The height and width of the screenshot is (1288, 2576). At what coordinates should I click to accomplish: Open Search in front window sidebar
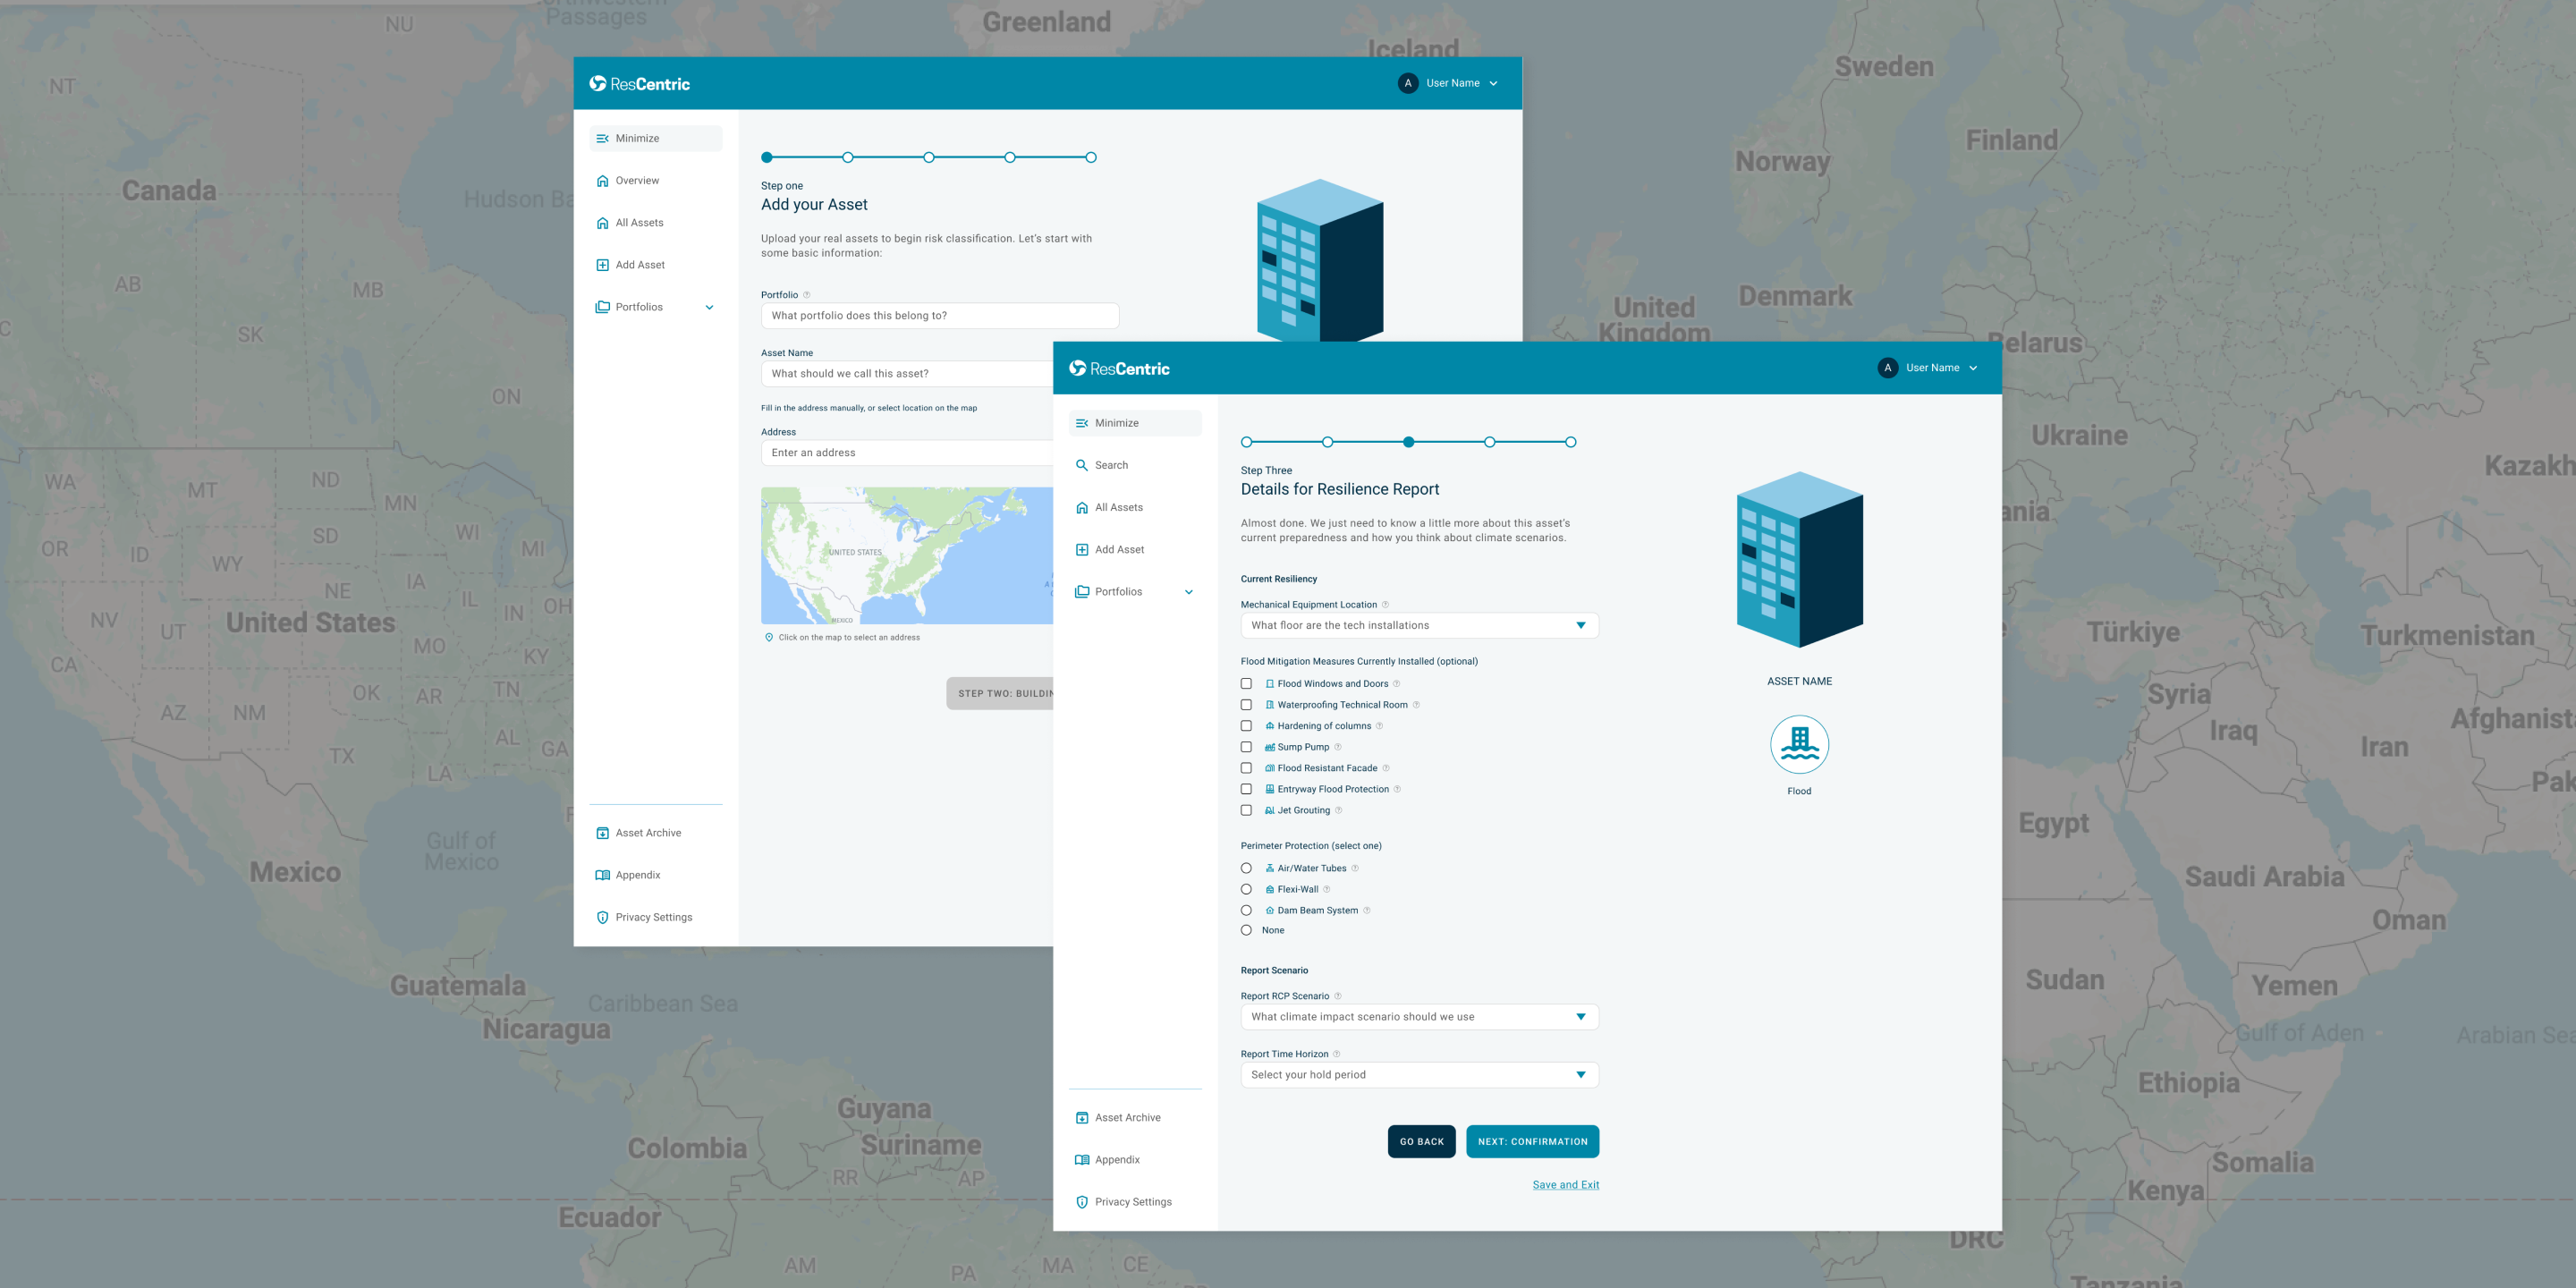(x=1135, y=465)
